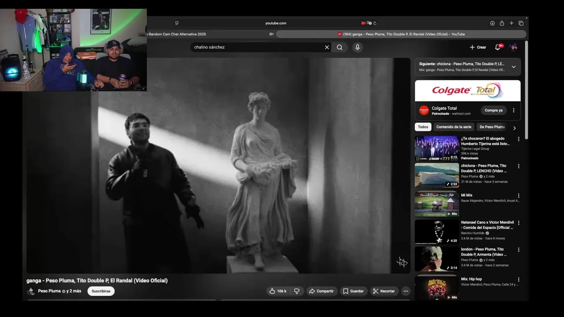Click the Colgate Total ad banner
This screenshot has width=564, height=317.
pyautogui.click(x=468, y=91)
